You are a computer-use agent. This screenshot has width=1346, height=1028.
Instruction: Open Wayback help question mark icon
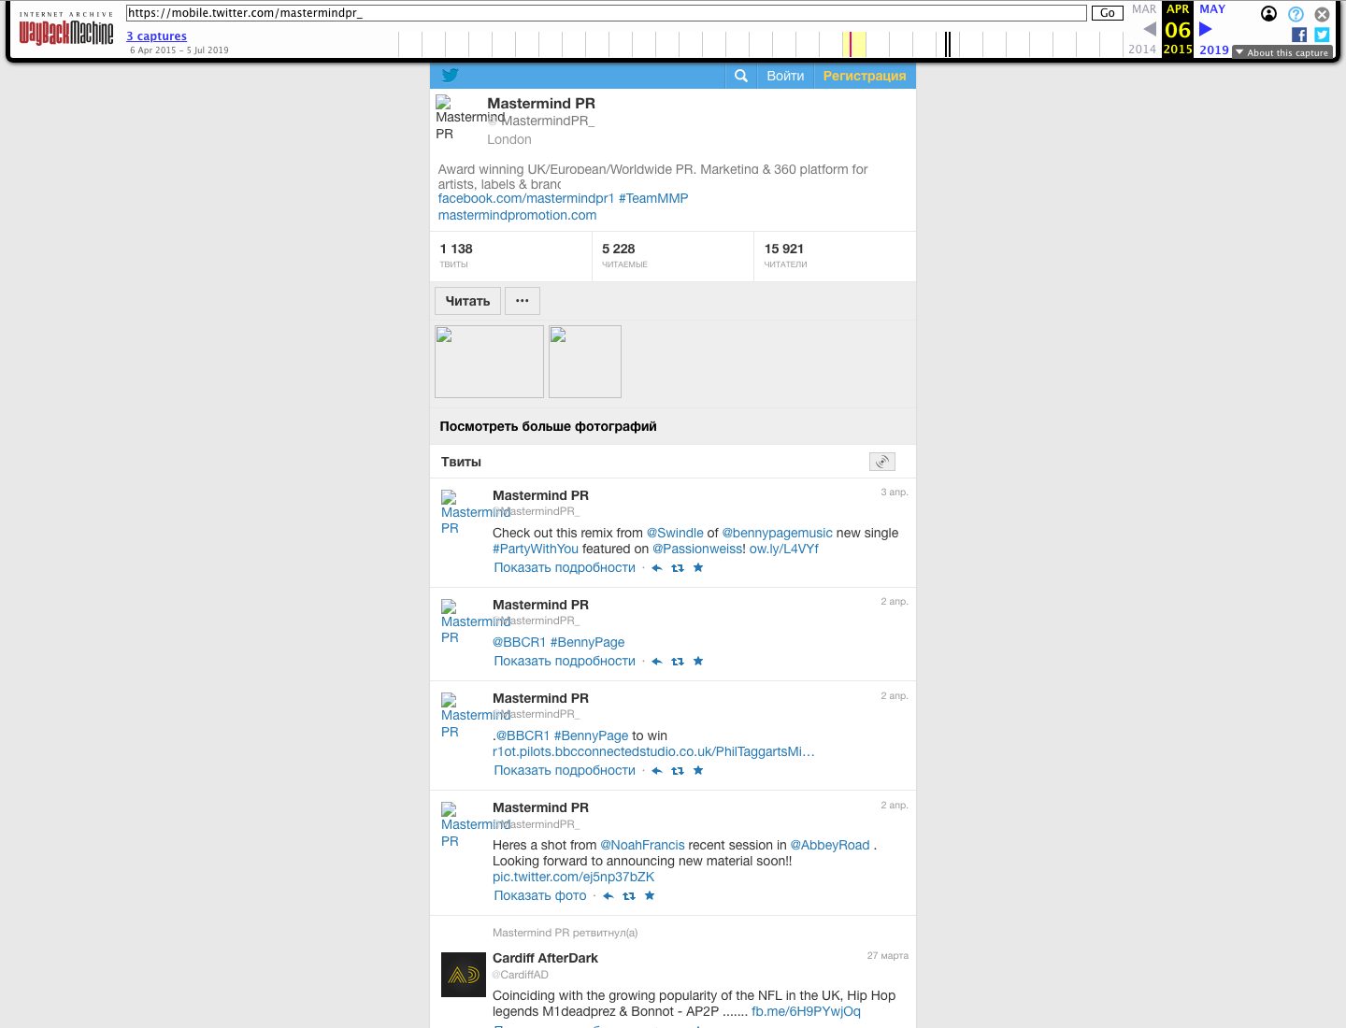(x=1296, y=14)
